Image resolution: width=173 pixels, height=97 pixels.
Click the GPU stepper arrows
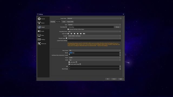[x=120, y=67]
